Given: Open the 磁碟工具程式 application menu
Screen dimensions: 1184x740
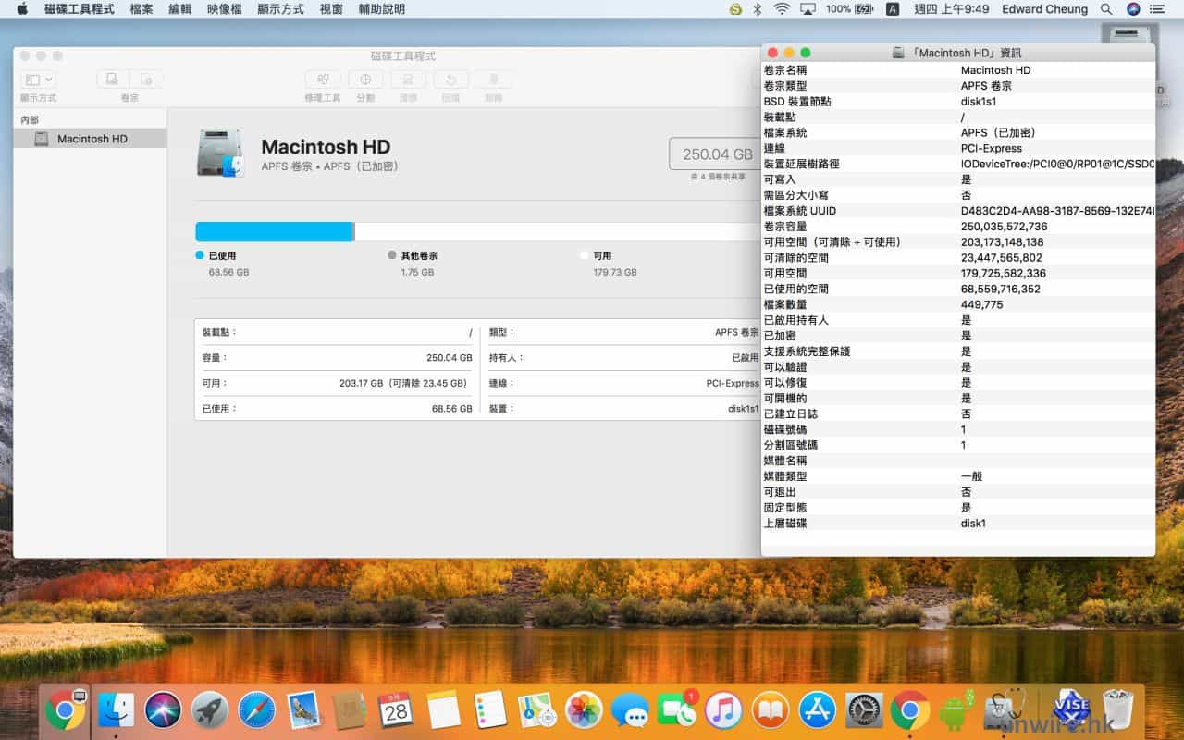Looking at the screenshot, I should click(80, 9).
